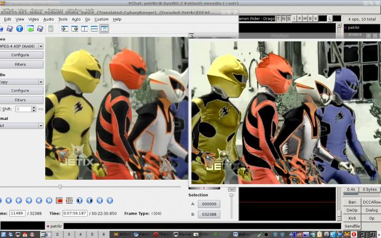Toggle channel mode I in XChat
Screen dimensions: 381x238
point(294,19)
